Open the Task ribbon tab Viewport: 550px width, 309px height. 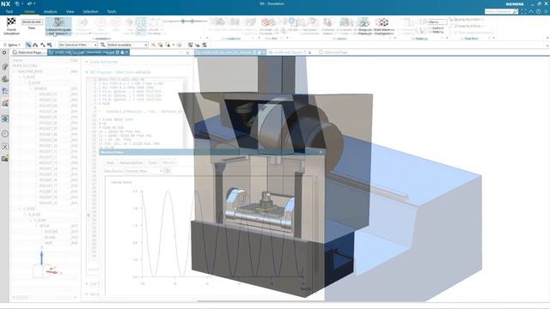[x=9, y=11]
